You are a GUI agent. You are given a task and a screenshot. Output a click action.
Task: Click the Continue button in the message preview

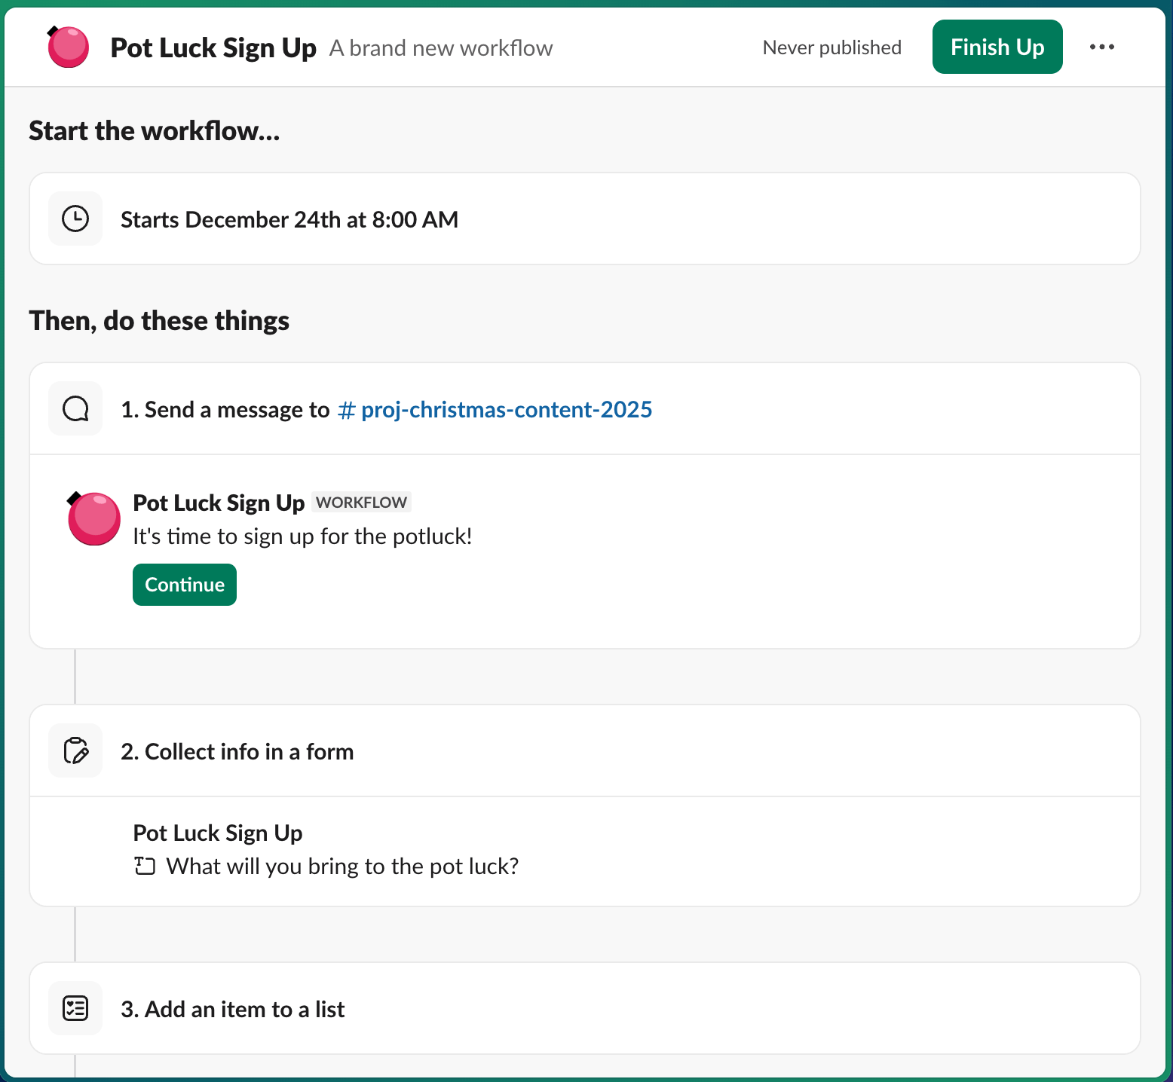(x=184, y=584)
